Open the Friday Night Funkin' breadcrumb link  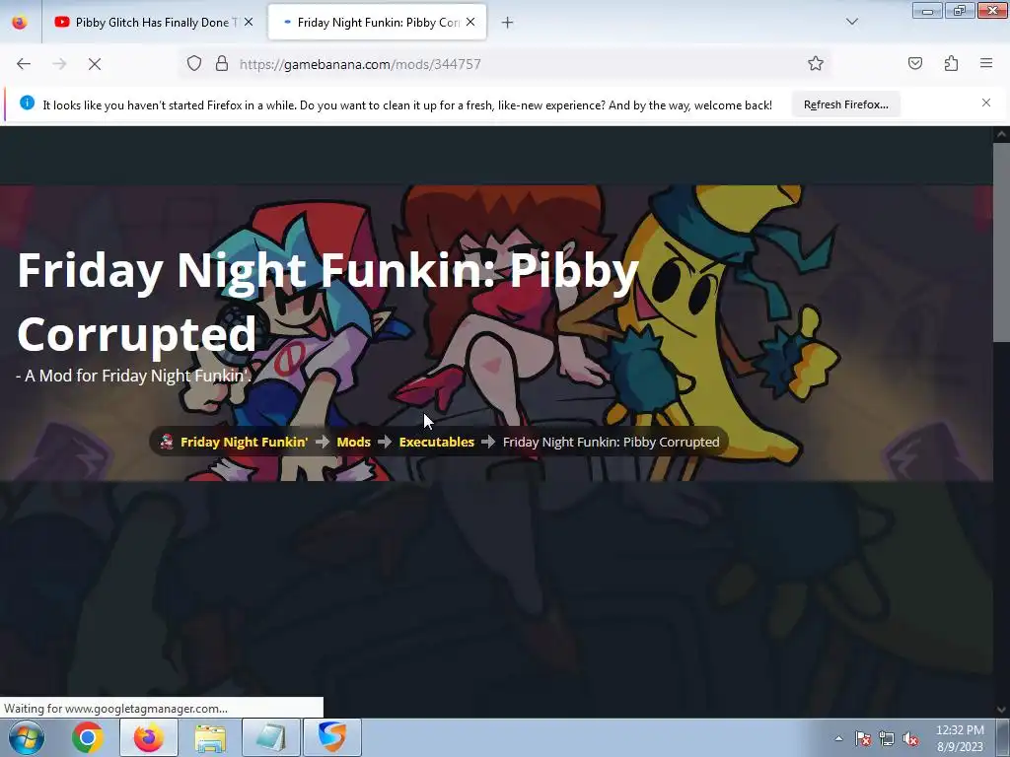click(245, 443)
